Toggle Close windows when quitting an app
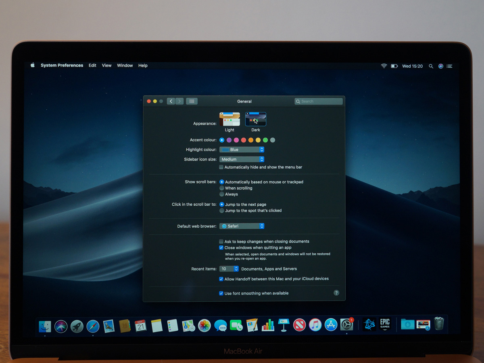This screenshot has height=363, width=484. [x=221, y=248]
